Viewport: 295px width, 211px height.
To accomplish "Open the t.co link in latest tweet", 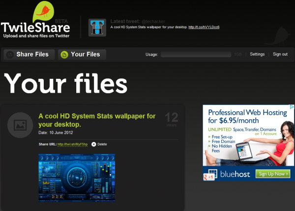I will (x=204, y=27).
